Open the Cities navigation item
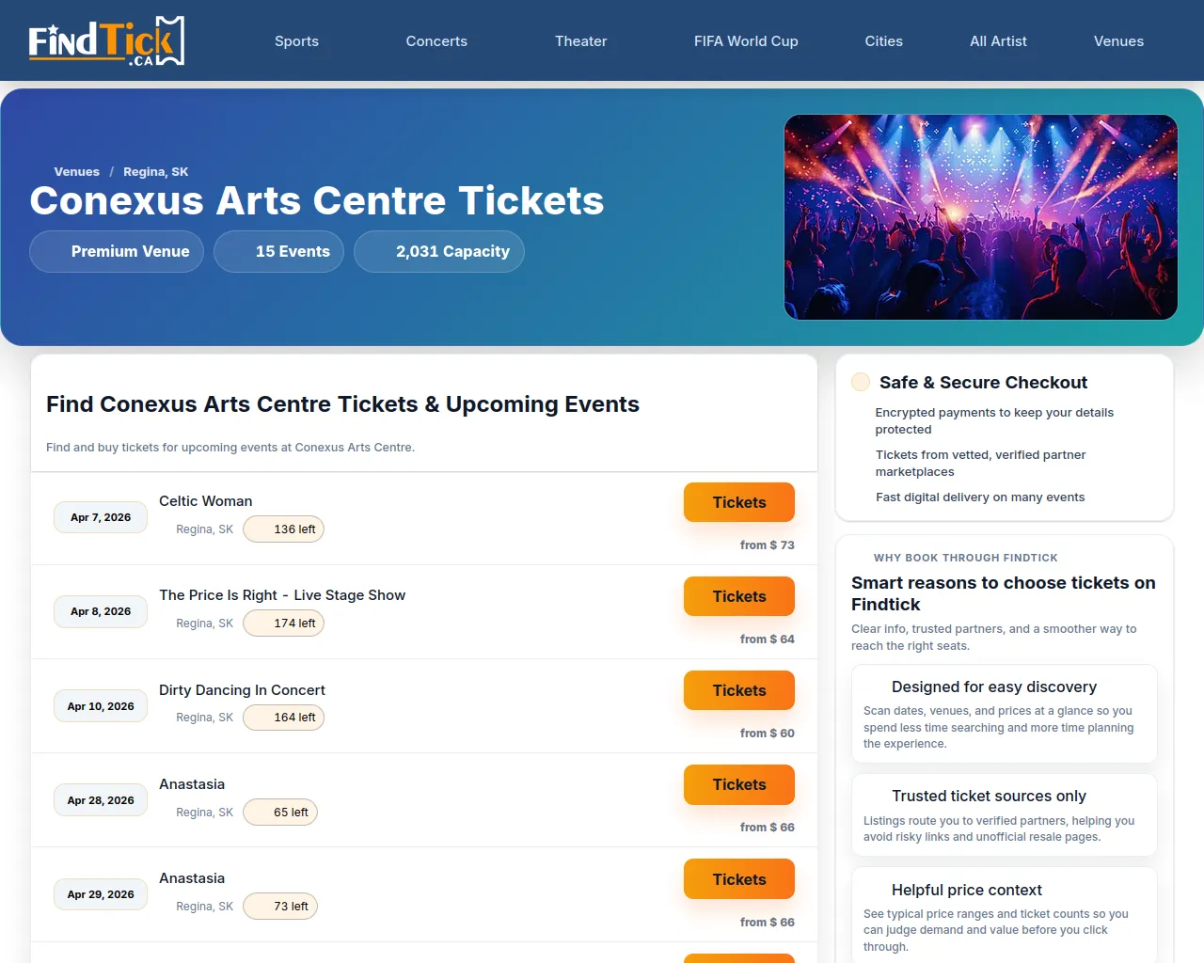The height and width of the screenshot is (963, 1204). 883,41
